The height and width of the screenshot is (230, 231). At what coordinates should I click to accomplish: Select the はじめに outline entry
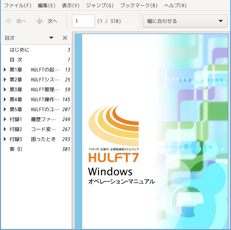click(x=36, y=50)
